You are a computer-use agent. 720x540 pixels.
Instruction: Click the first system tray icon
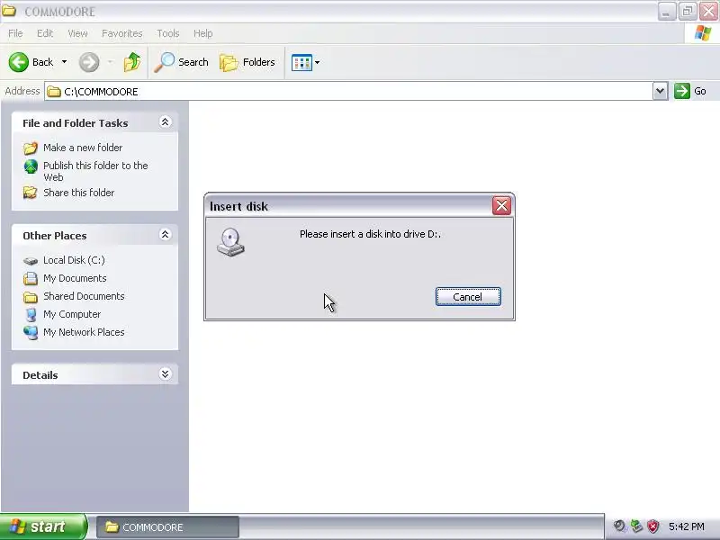[x=620, y=526]
